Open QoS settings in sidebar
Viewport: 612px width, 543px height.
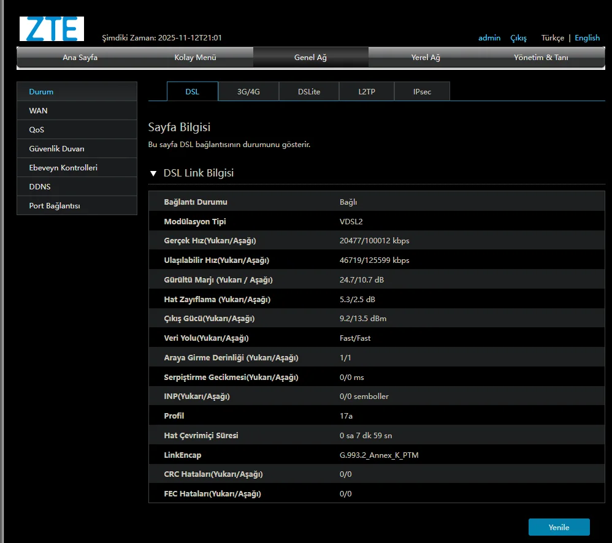[x=37, y=130]
